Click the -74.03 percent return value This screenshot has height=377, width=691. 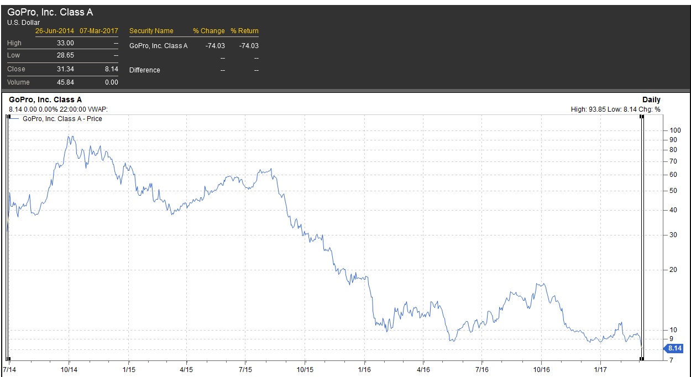click(x=249, y=46)
